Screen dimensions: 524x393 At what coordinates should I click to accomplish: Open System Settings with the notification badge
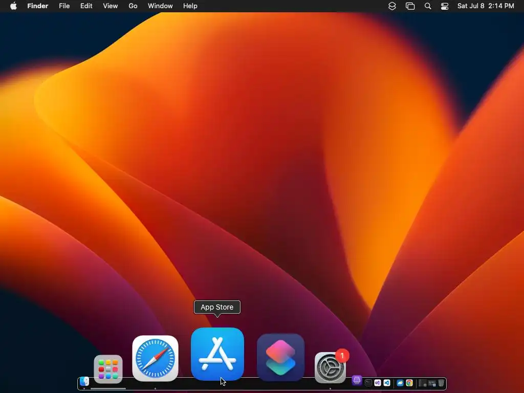(331, 367)
